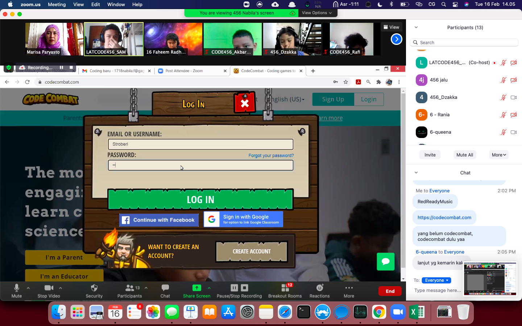522x326 pixels.
Task: Click the green LOG IN button
Action: (200, 200)
